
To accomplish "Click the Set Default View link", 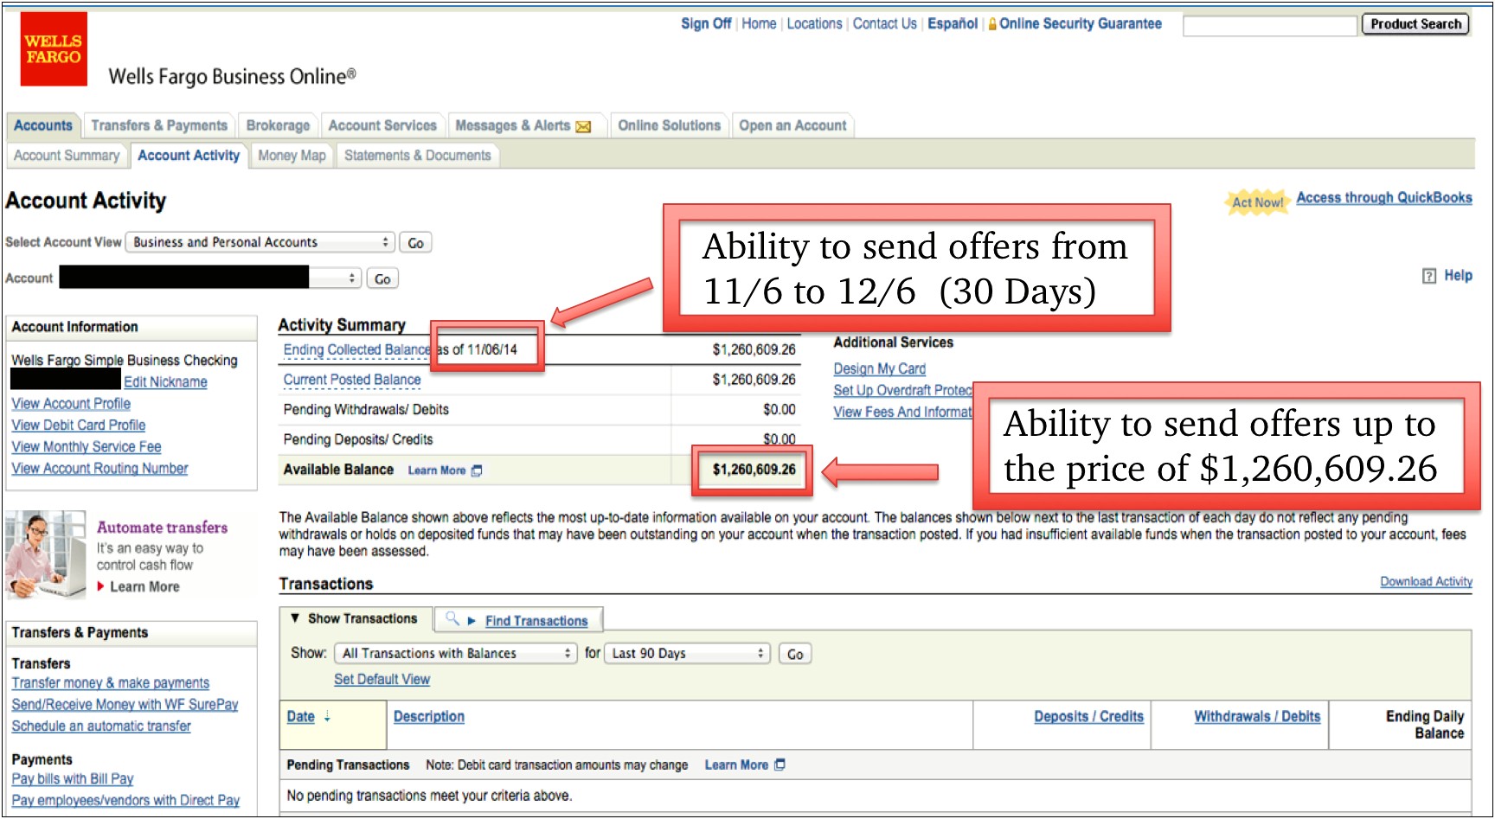I will [x=382, y=679].
